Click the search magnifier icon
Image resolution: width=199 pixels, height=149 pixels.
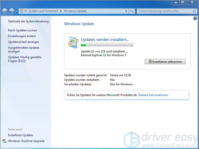click(194, 11)
